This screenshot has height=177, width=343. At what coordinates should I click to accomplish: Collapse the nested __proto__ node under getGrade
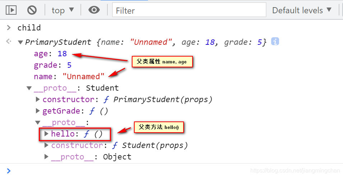pyautogui.click(x=38, y=123)
